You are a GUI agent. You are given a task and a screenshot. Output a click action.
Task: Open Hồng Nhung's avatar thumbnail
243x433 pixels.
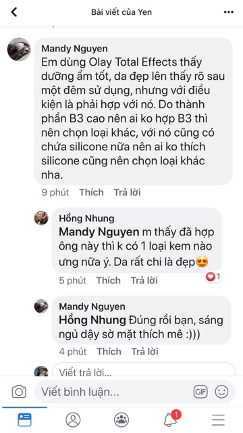tap(41, 218)
